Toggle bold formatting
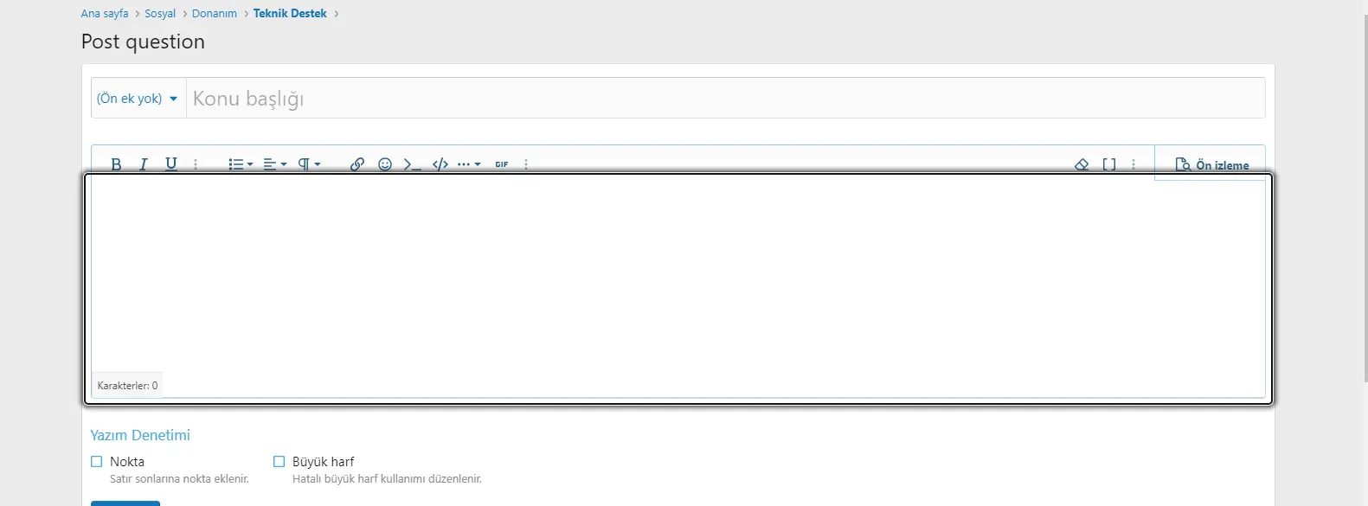1368x506 pixels. click(116, 164)
